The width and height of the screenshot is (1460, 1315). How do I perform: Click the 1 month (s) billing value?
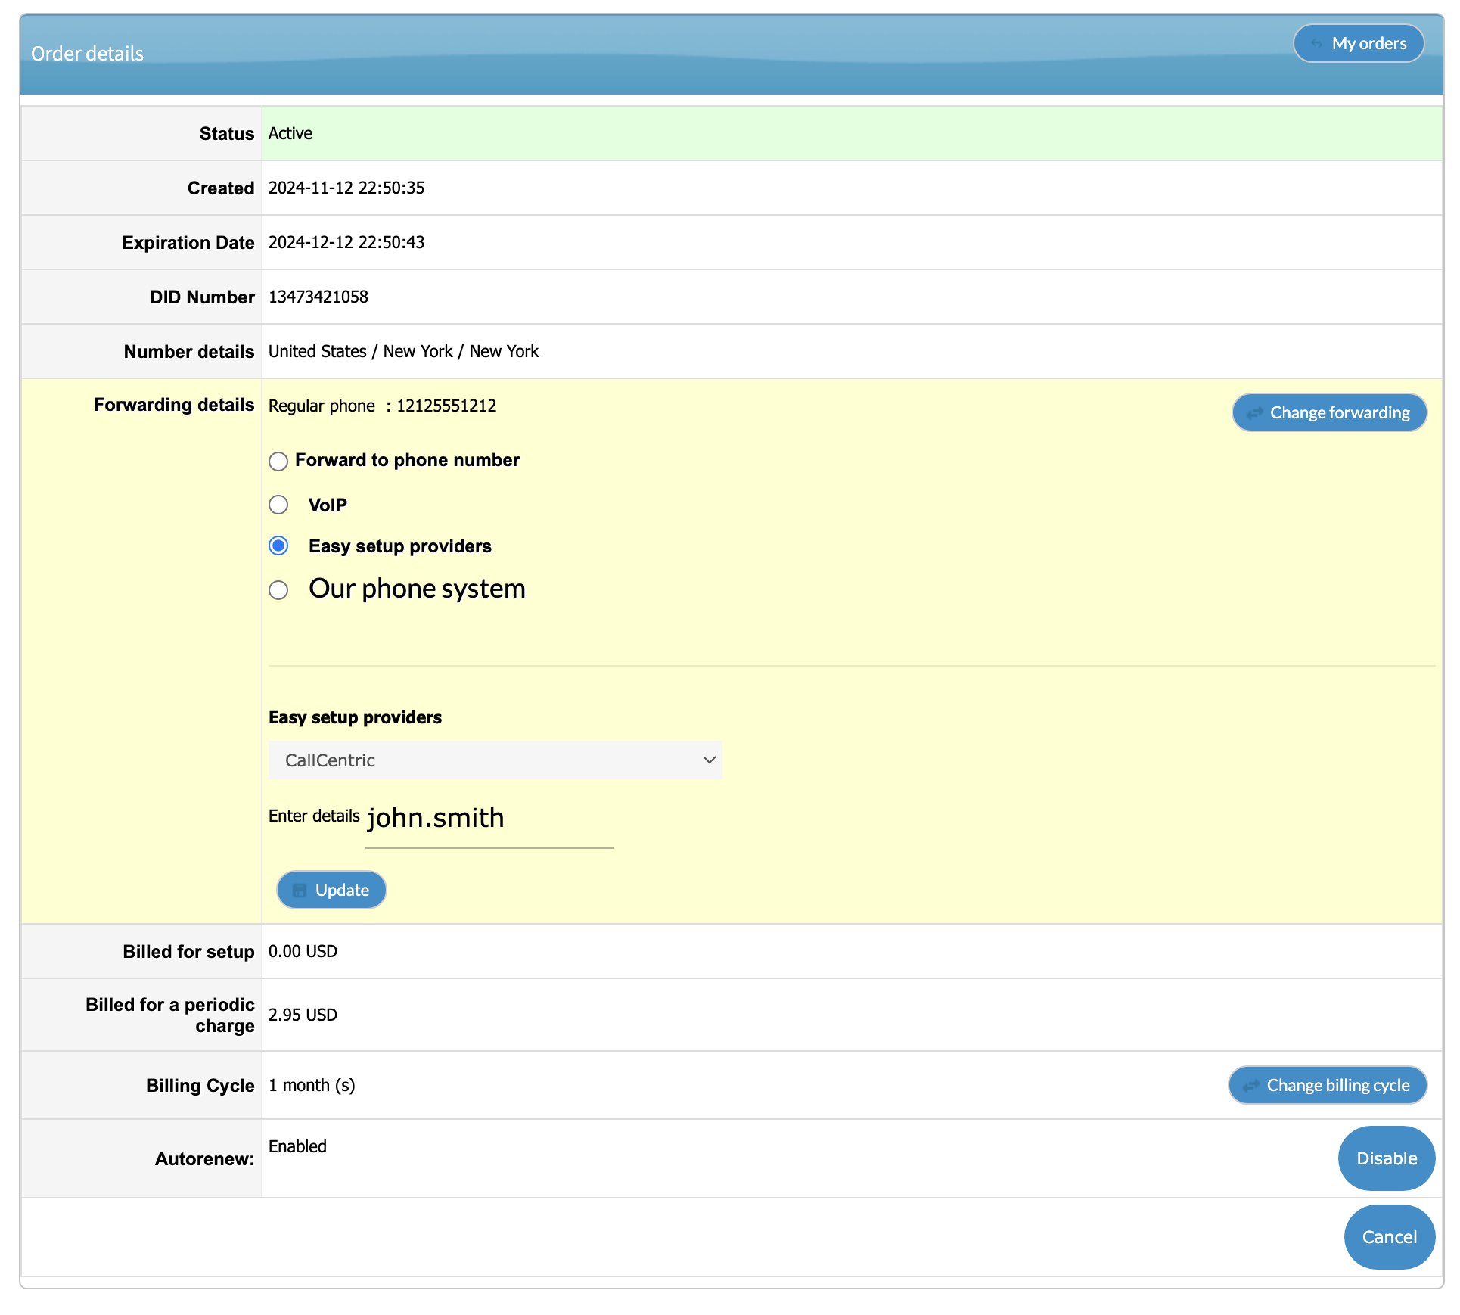click(312, 1085)
